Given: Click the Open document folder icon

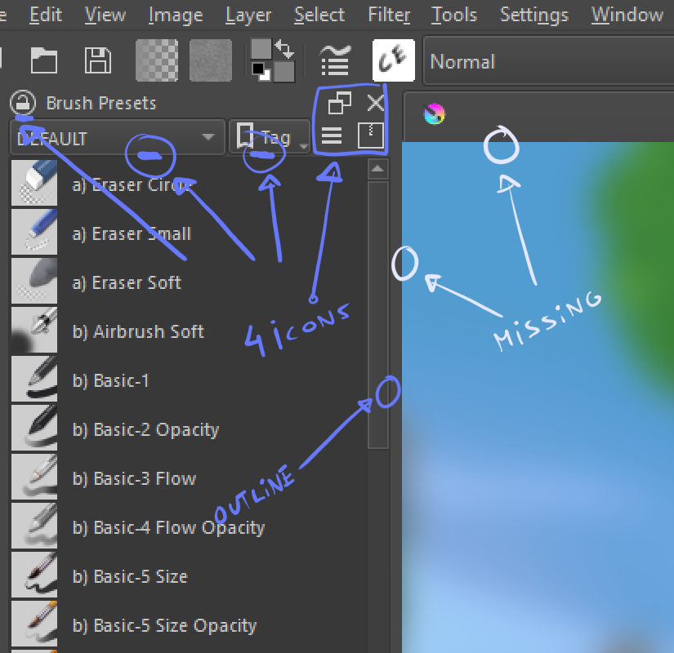Looking at the screenshot, I should pyautogui.click(x=44, y=60).
